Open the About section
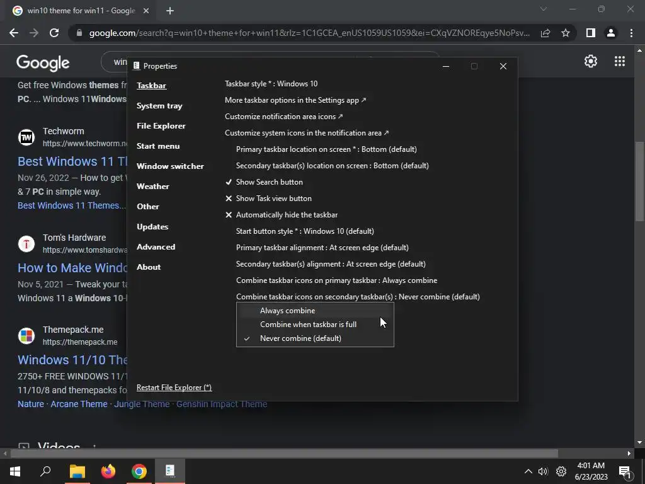Image resolution: width=645 pixels, height=484 pixels. (149, 267)
